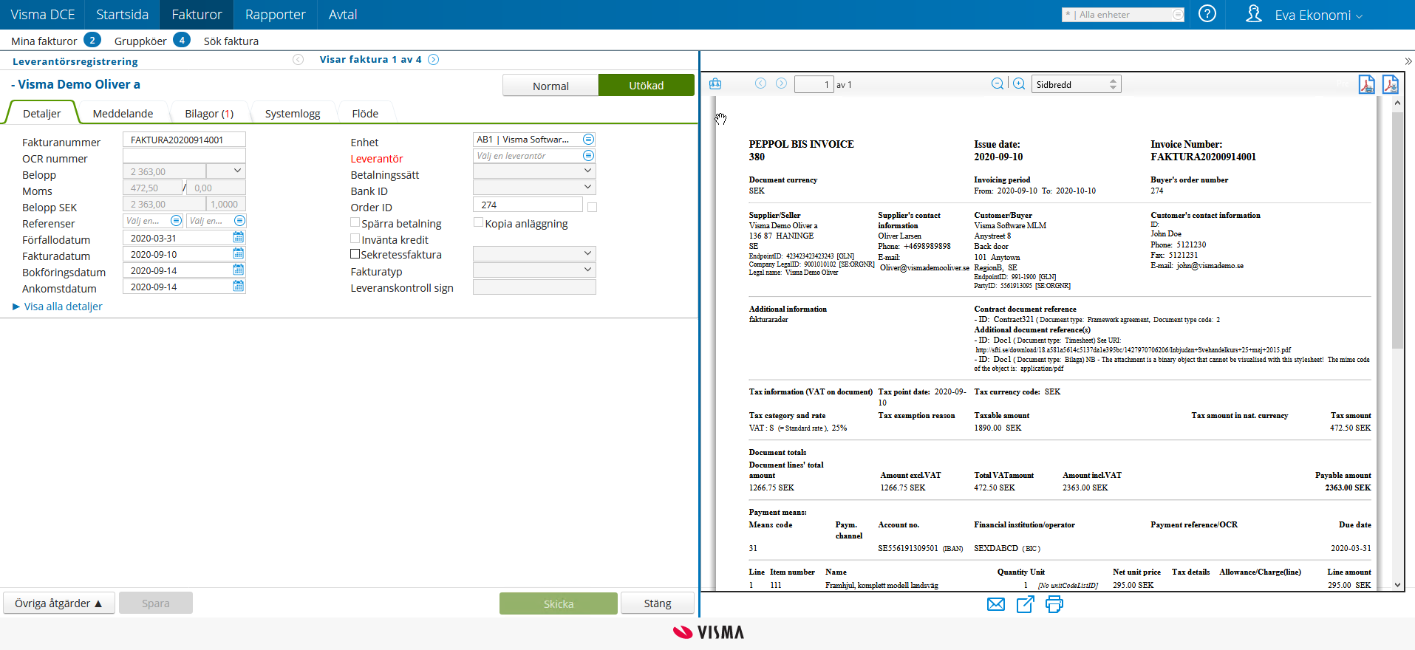Open Sök faktura page
The height and width of the screenshot is (650, 1415).
pyautogui.click(x=231, y=41)
